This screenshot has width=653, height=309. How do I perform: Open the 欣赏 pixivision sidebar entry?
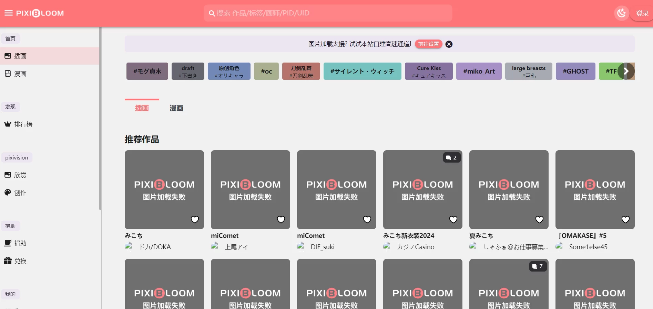point(20,175)
